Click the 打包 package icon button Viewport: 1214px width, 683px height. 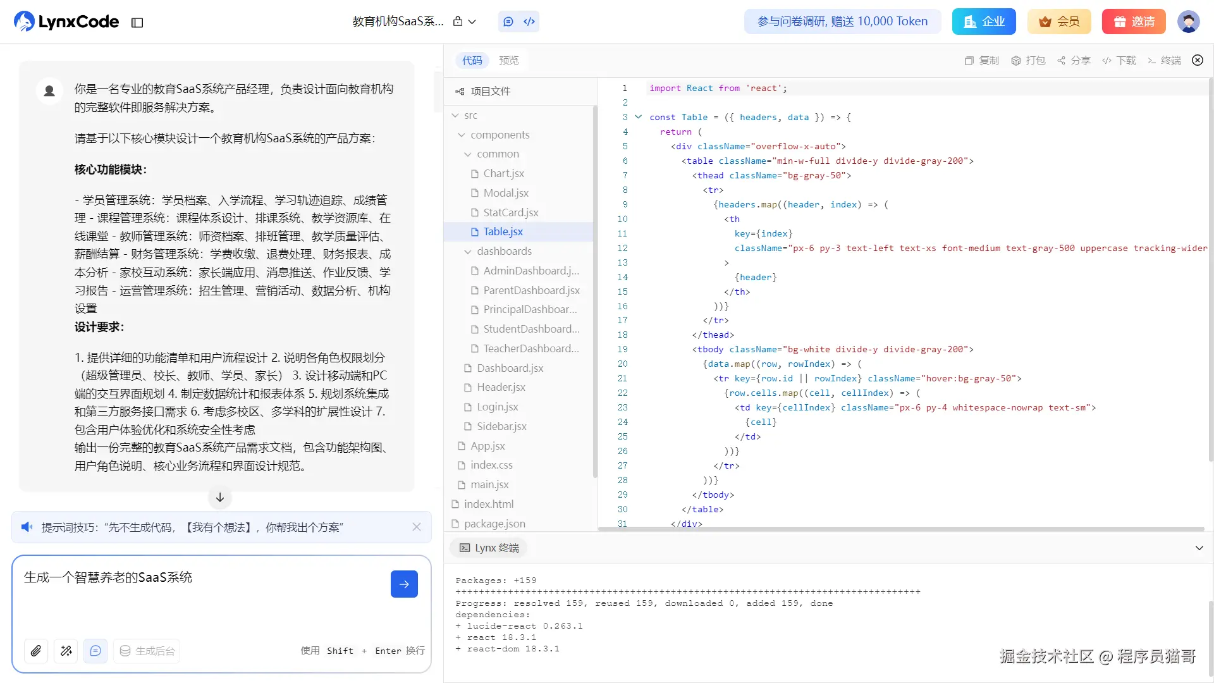coord(1027,61)
